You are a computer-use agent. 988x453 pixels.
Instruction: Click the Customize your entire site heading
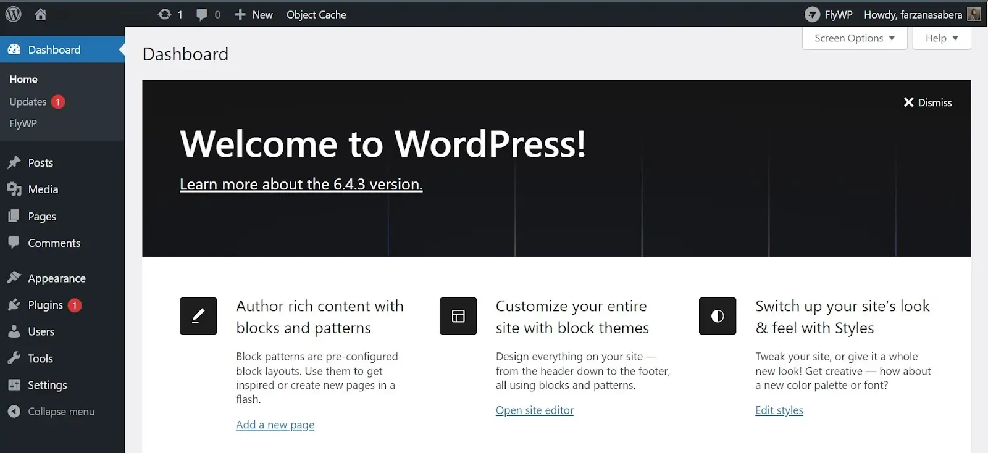(572, 317)
